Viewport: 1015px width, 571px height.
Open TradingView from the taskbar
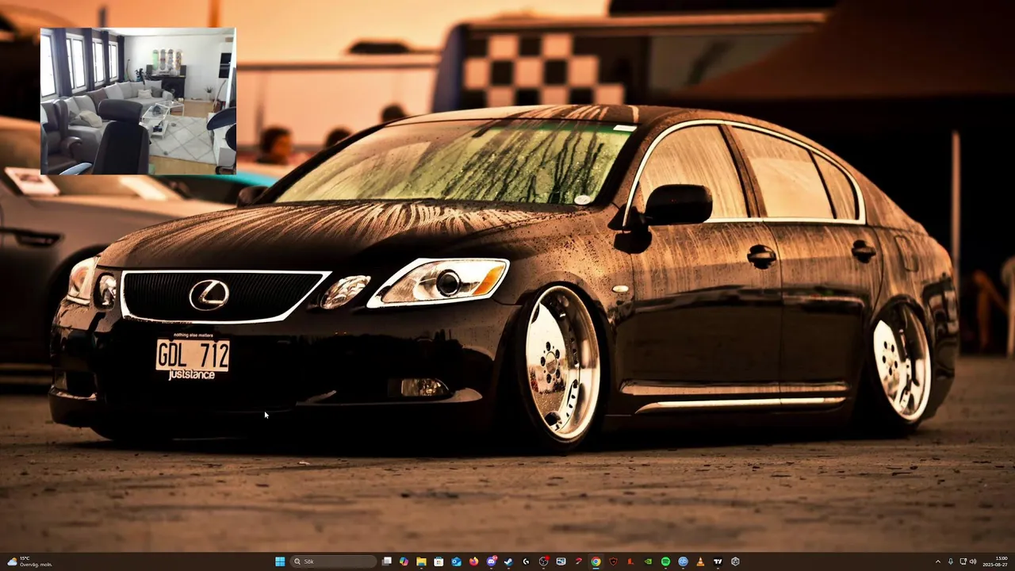click(718, 561)
